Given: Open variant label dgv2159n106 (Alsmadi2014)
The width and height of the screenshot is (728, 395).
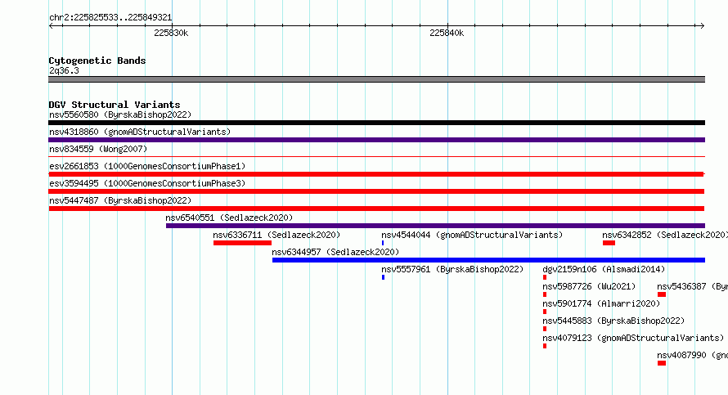Looking at the screenshot, I should point(604,269).
